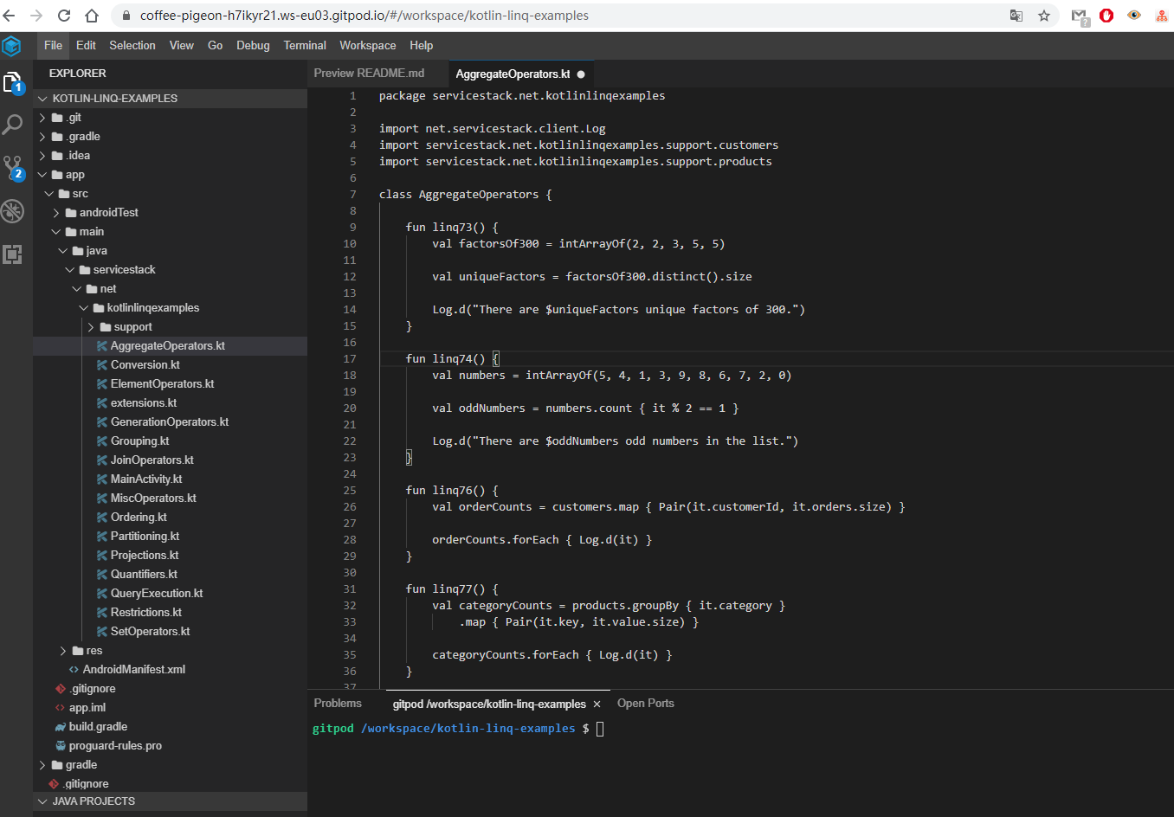Open the Explorer view in the activity bar
The width and height of the screenshot is (1174, 817).
[x=13, y=83]
